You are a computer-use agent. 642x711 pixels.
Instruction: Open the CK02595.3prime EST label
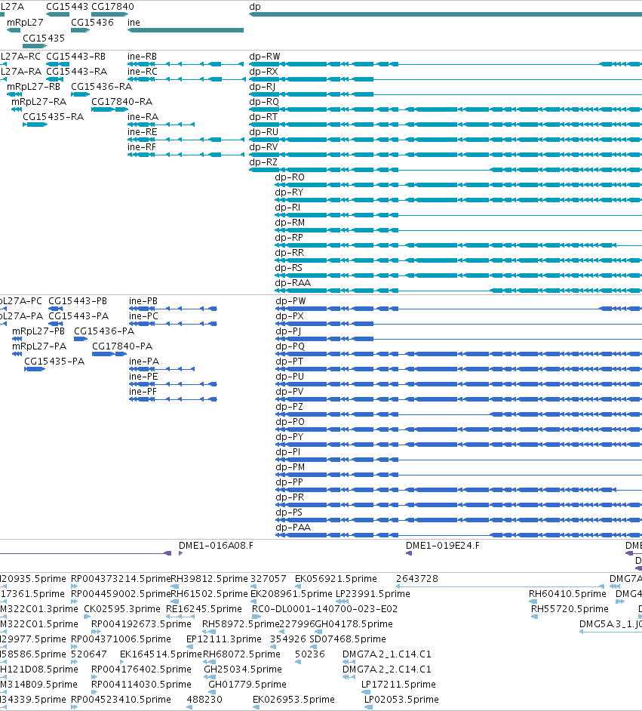click(x=122, y=608)
